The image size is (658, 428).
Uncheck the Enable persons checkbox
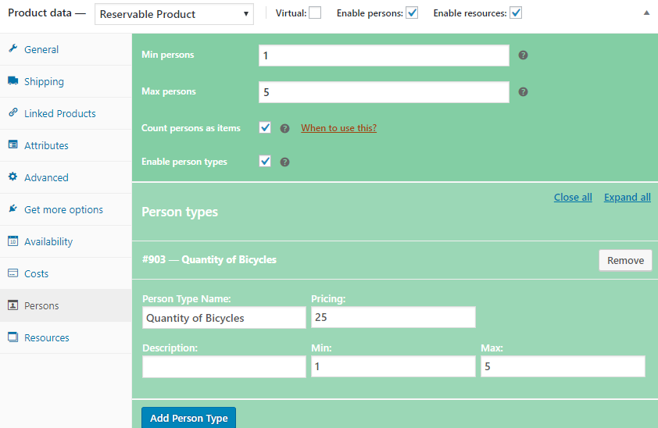pos(412,13)
